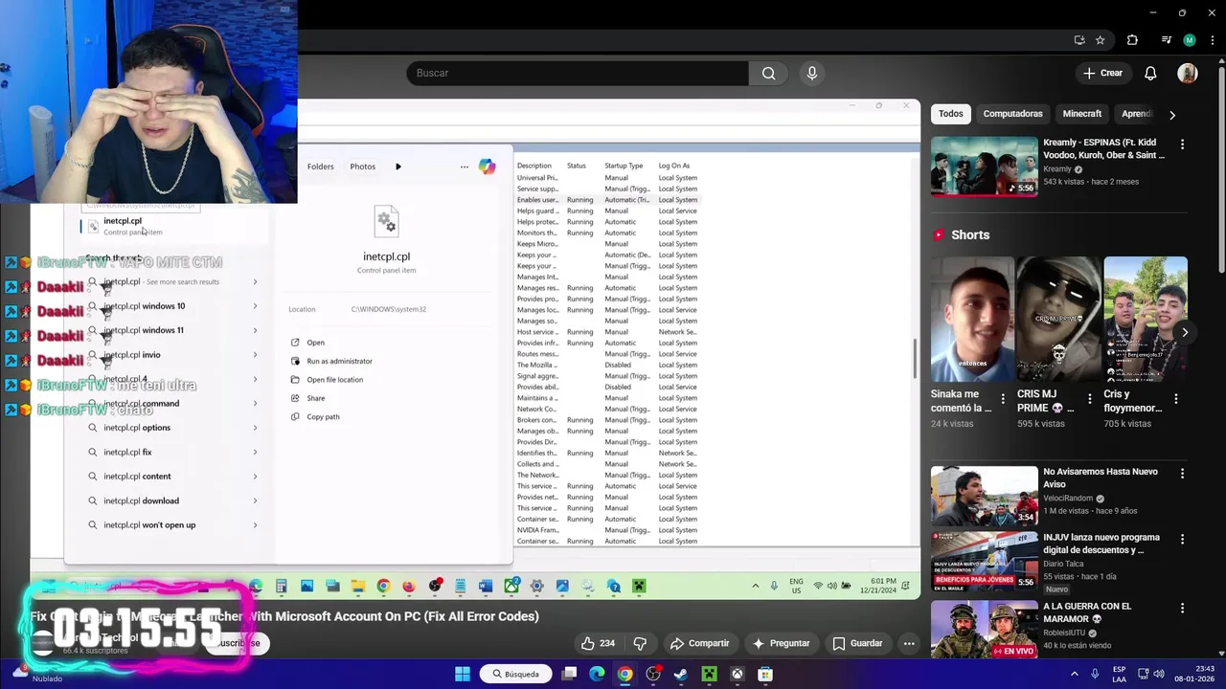This screenshot has width=1226, height=689.
Task: Open Task View on the taskbar
Action: [569, 675]
